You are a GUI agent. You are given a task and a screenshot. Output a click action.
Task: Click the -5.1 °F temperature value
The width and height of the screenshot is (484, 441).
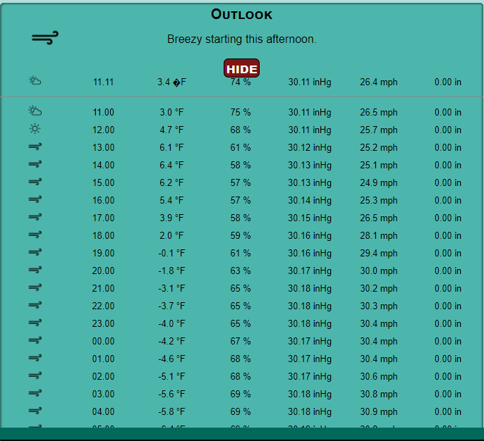click(x=171, y=376)
